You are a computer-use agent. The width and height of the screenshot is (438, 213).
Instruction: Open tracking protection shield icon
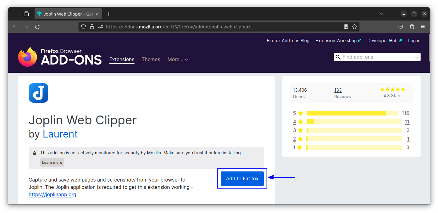tap(83, 27)
